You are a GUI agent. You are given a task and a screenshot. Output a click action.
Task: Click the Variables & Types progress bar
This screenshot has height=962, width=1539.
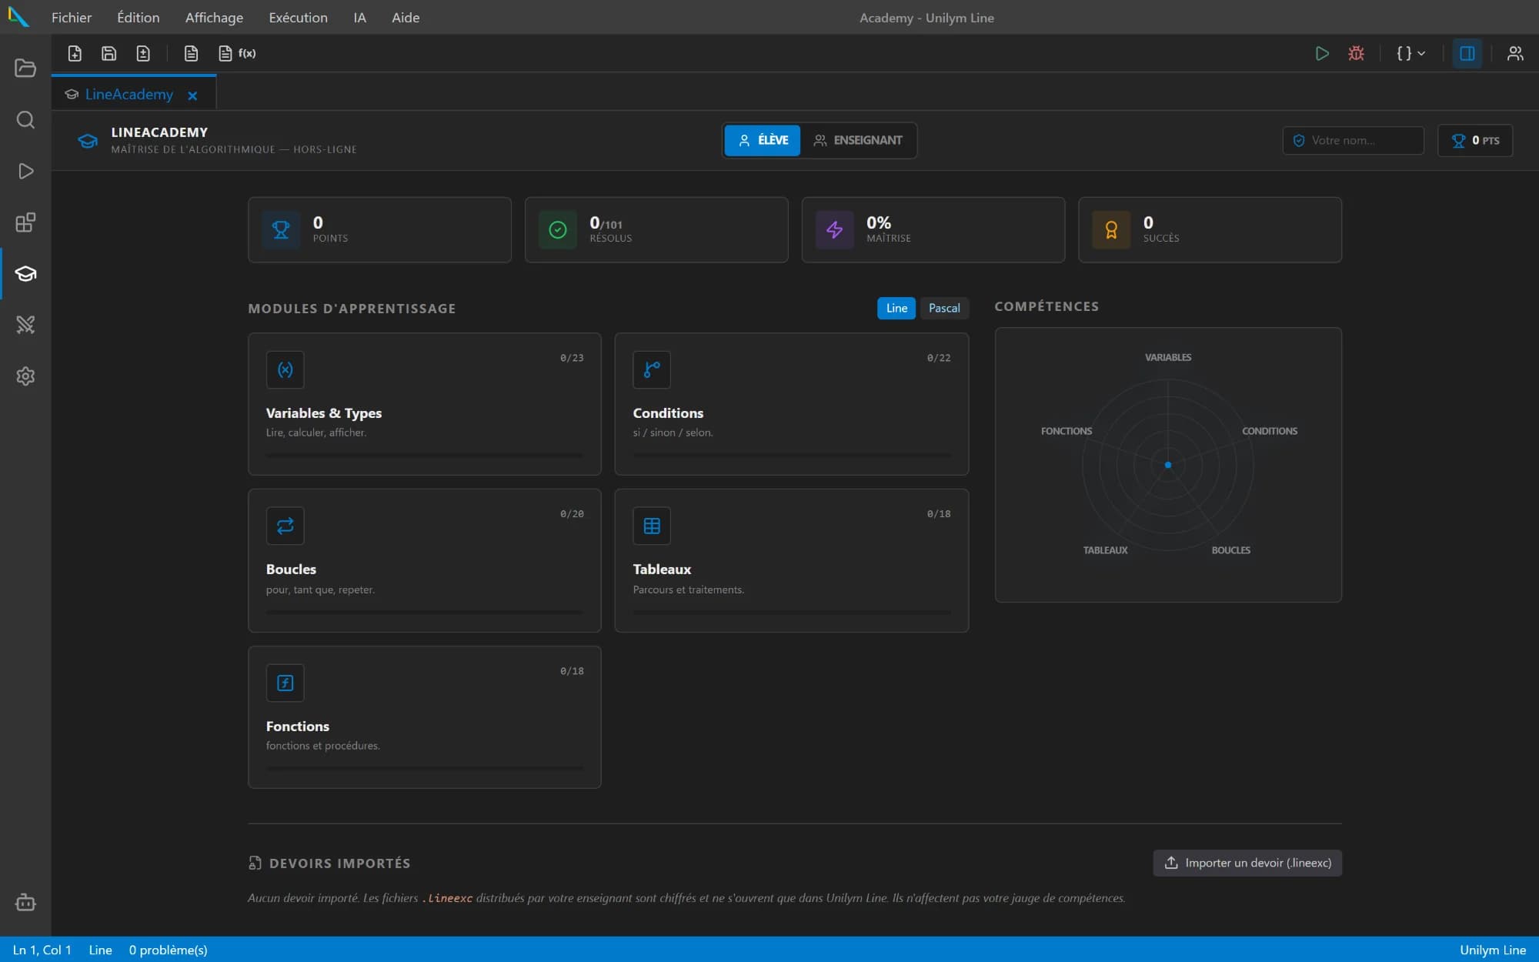click(424, 455)
